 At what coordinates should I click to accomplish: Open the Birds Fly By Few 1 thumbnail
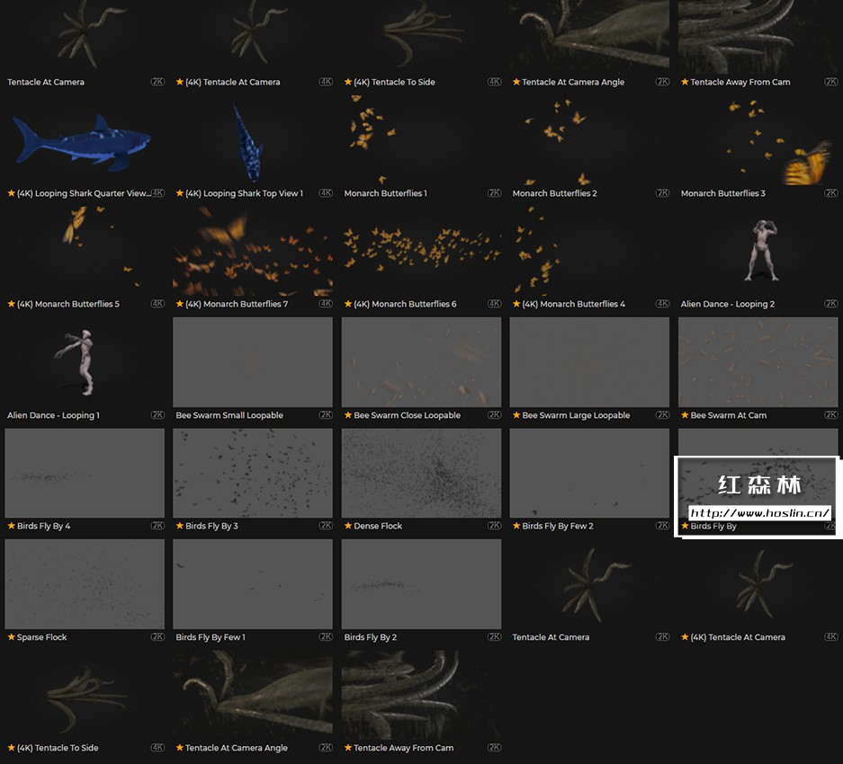253,584
